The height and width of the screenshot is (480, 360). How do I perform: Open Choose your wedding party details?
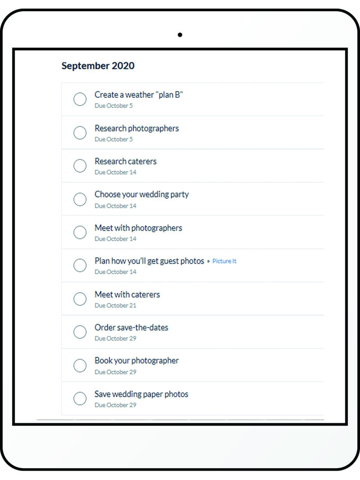pos(142,195)
